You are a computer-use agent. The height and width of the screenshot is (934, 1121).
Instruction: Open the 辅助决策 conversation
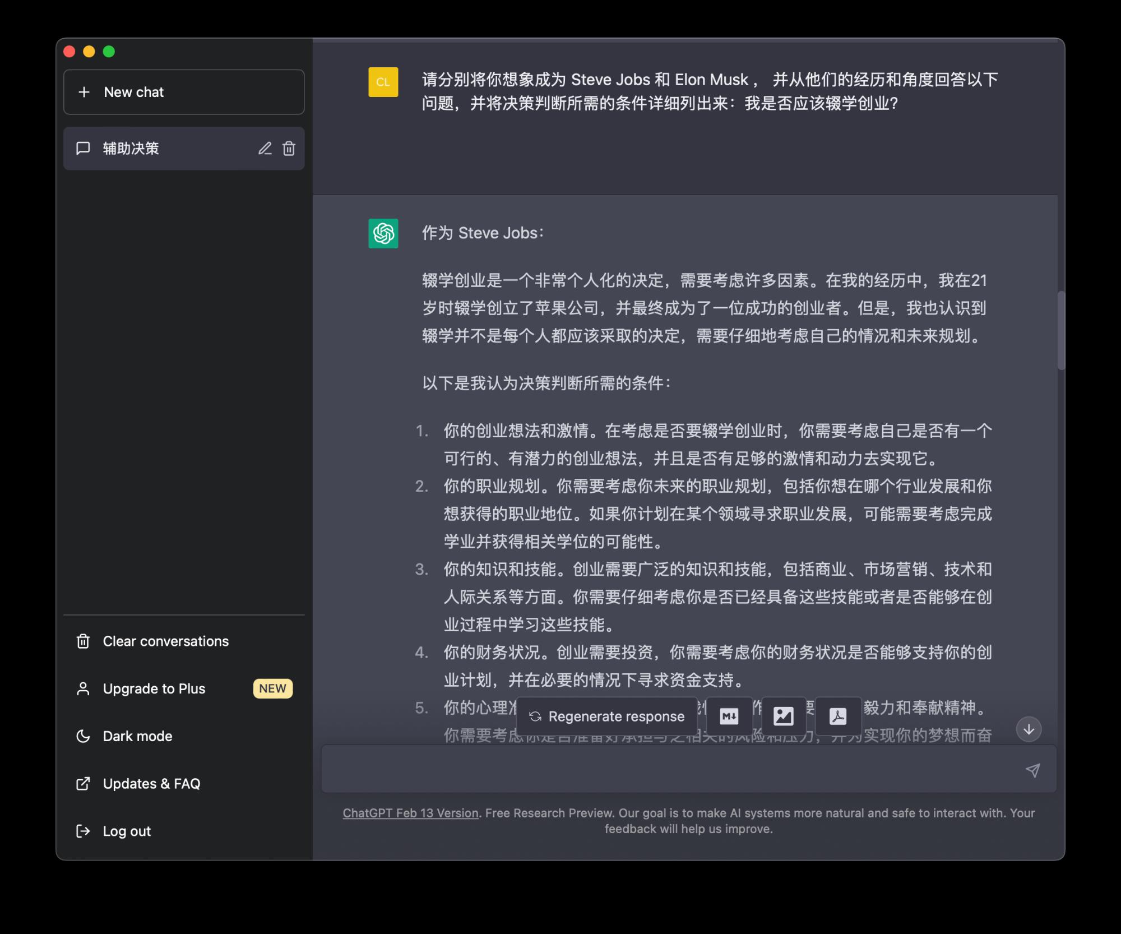tap(184, 149)
